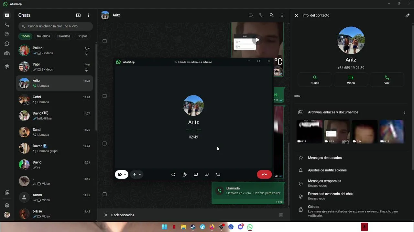
Task: Expand camera options arrow in call window
Action: [125, 175]
